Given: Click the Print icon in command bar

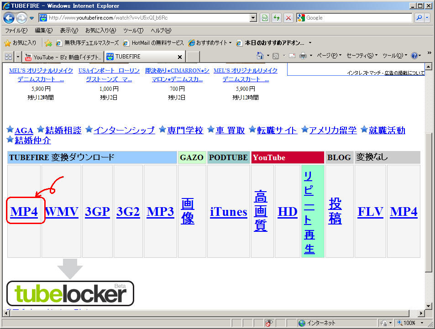Looking at the screenshot, I should [303, 56].
